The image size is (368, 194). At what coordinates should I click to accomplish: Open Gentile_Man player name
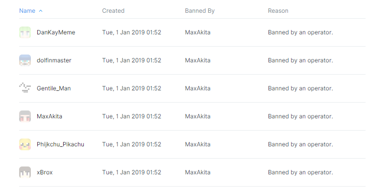pyautogui.click(x=54, y=88)
